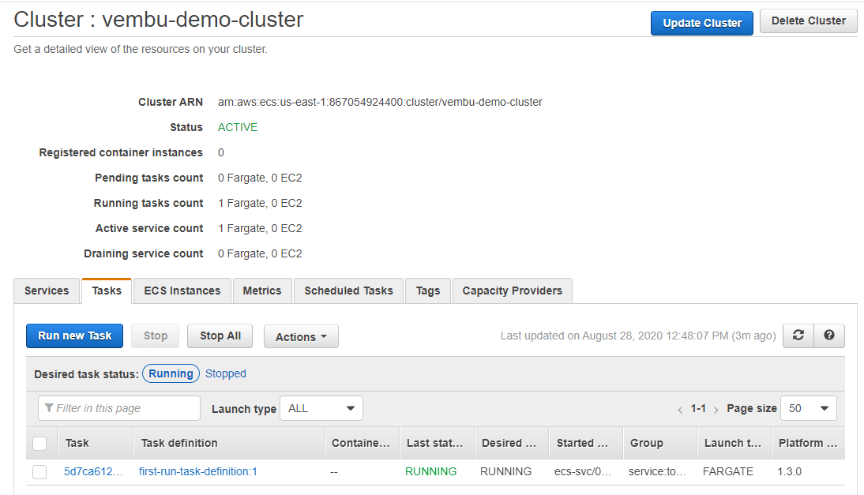Select Stopped desired task status
The height and width of the screenshot is (495, 864).
pyautogui.click(x=226, y=373)
